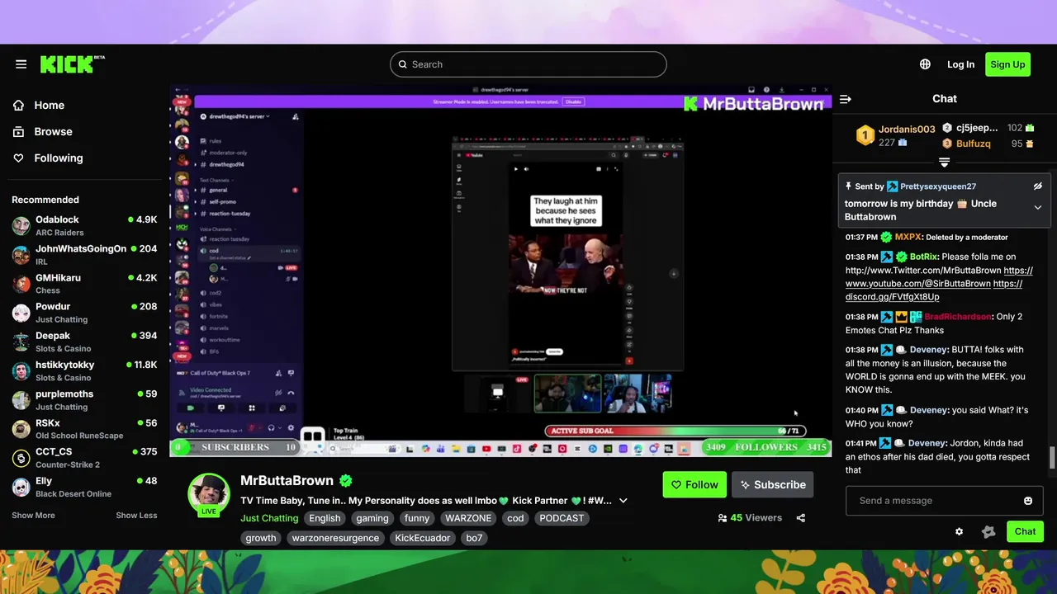Click the chat identity badge icon
Viewport: 1057px width, 594px height.
[x=988, y=532]
